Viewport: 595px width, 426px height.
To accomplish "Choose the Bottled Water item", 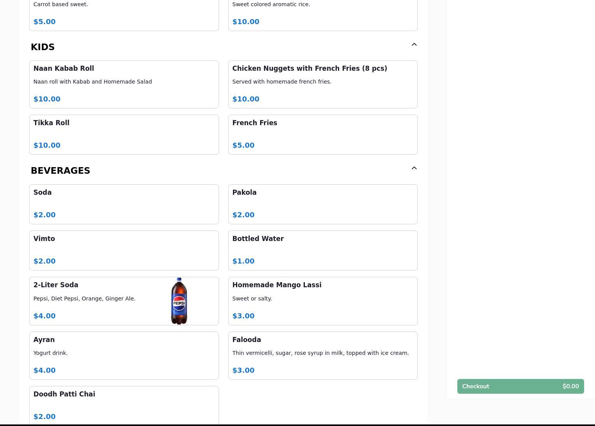I will click(322, 250).
